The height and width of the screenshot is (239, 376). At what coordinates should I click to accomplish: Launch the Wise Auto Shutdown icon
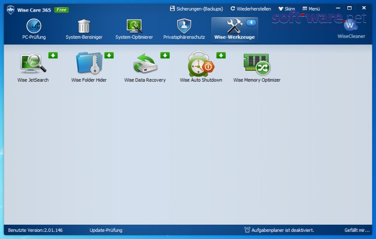(201, 63)
